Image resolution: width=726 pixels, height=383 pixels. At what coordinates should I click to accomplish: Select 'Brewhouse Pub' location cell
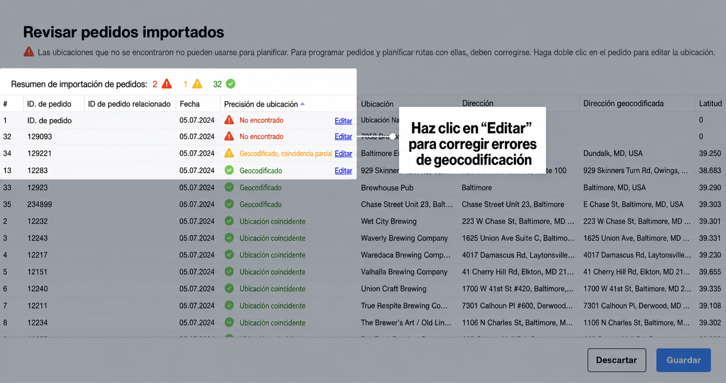coord(387,188)
